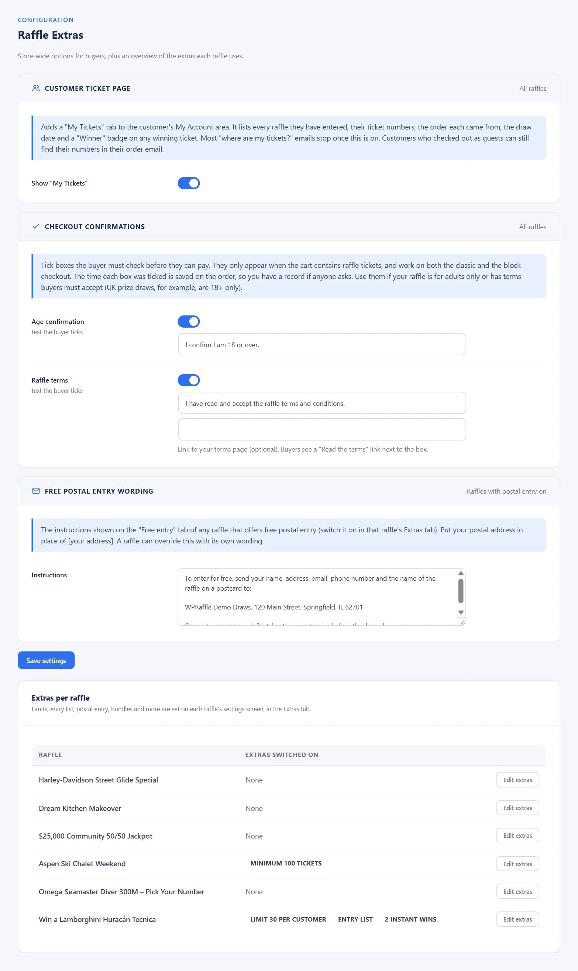Viewport: 578px width, 971px height.
Task: Disable the Age confirmation toggle
Action: (x=189, y=321)
